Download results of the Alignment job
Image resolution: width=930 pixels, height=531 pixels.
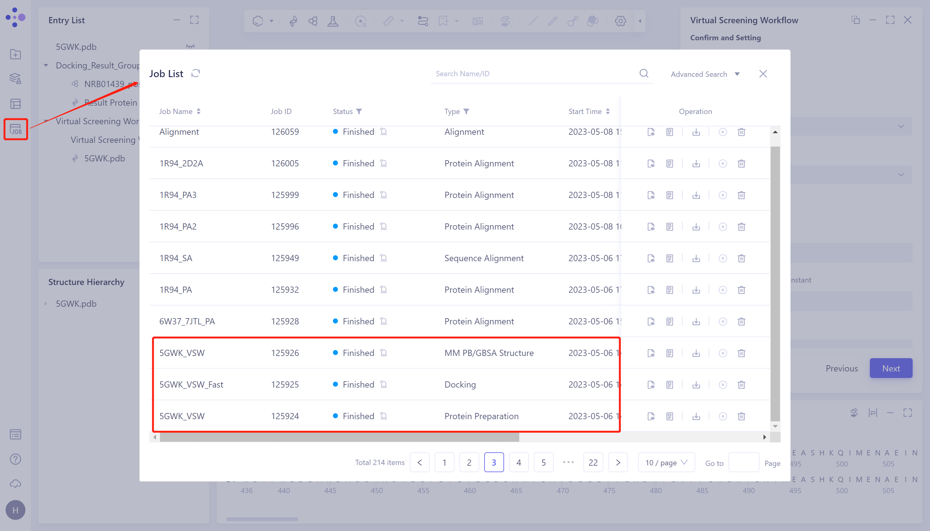pos(696,132)
